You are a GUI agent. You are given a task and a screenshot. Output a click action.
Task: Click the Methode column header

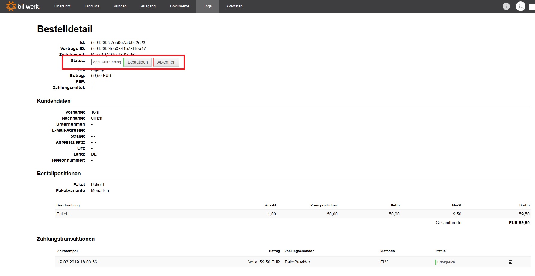[387, 251]
